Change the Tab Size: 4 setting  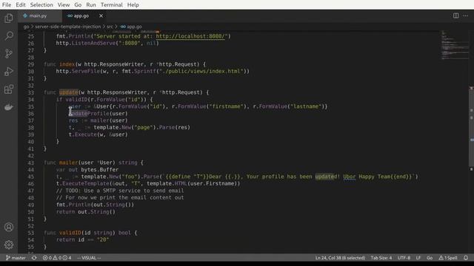tap(381, 258)
